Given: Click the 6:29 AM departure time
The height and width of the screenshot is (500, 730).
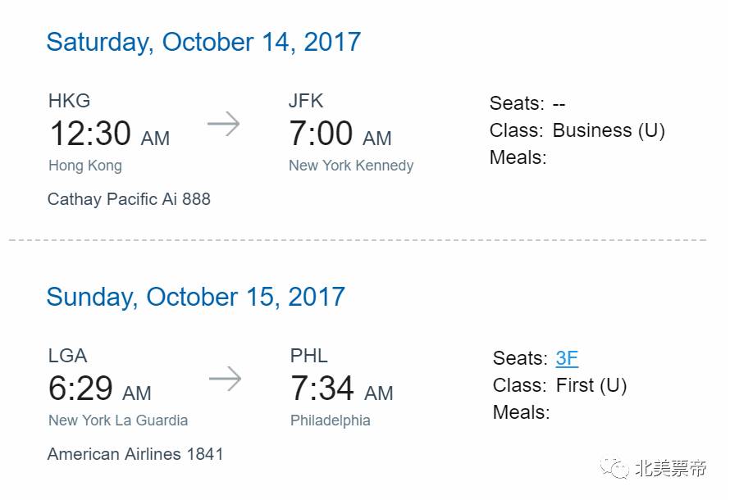Looking at the screenshot, I should 100,389.
